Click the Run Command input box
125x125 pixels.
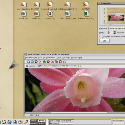pyautogui.click(x=119, y=123)
